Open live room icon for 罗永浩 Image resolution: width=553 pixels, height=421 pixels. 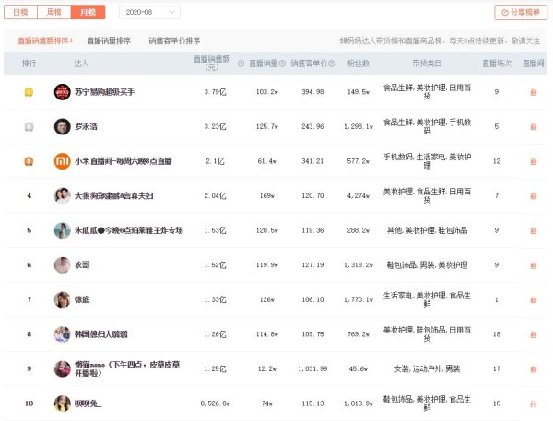pos(534,126)
